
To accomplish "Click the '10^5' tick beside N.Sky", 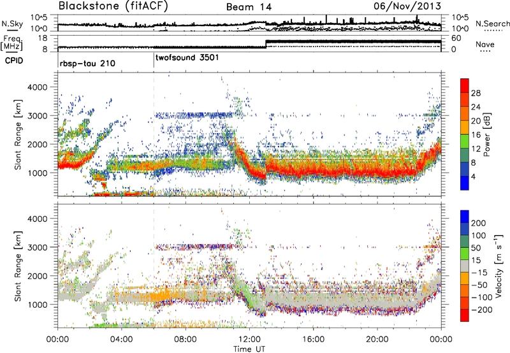I will pyautogui.click(x=39, y=18).
